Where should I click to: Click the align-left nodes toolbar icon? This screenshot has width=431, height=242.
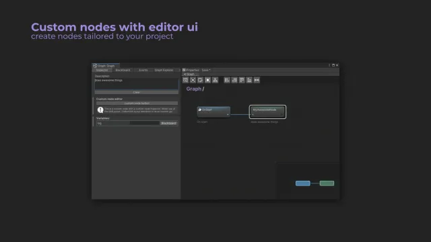point(227,80)
